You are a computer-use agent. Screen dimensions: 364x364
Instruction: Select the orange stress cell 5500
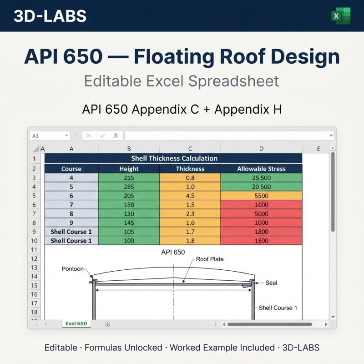click(261, 196)
